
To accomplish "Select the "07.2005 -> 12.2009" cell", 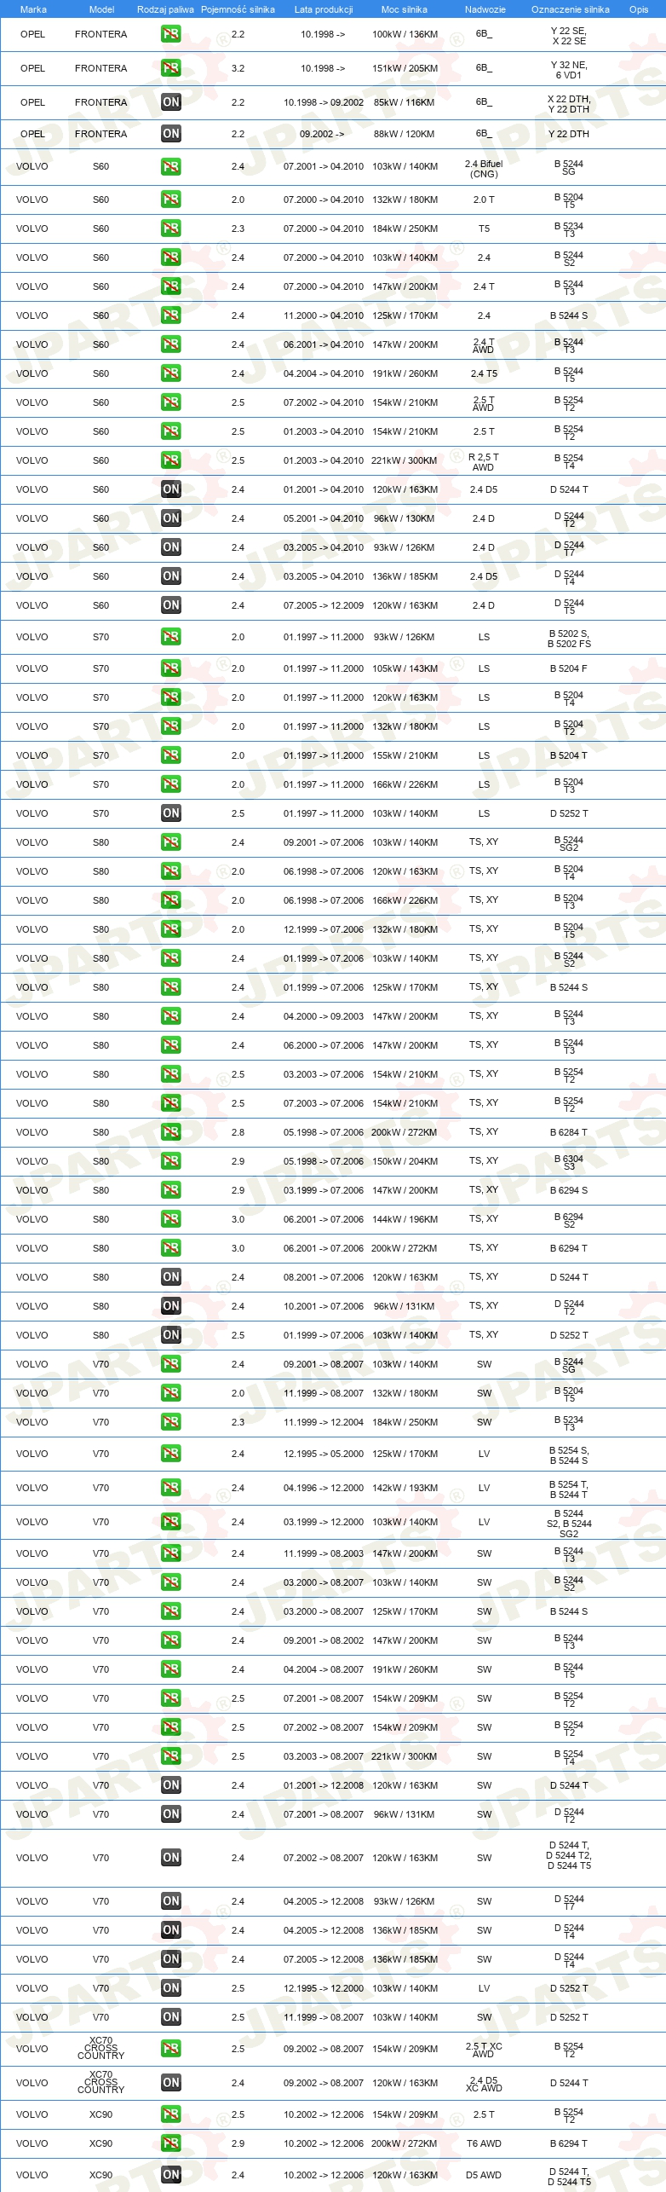I will click(x=324, y=605).
